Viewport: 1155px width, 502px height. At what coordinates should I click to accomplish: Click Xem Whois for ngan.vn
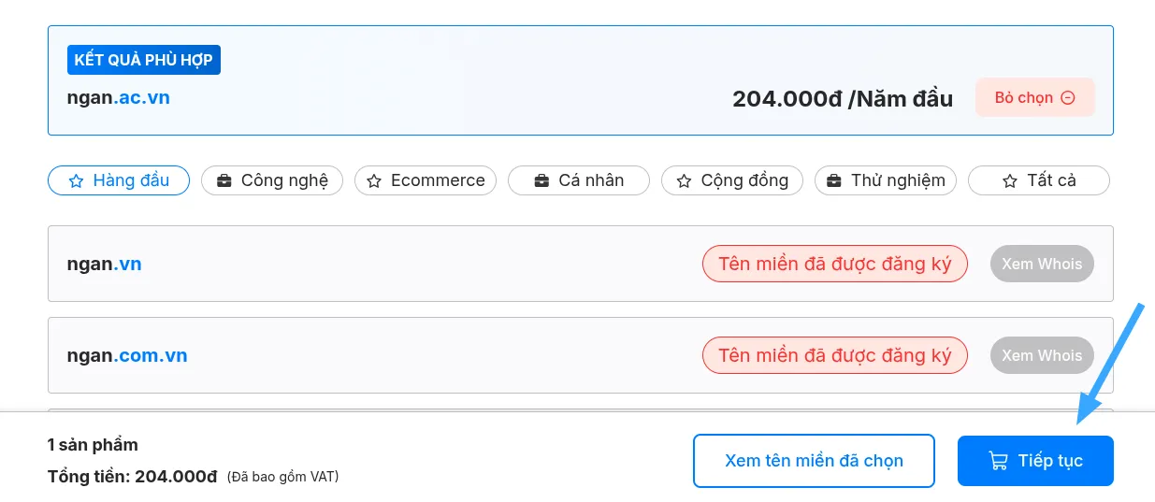(1042, 264)
